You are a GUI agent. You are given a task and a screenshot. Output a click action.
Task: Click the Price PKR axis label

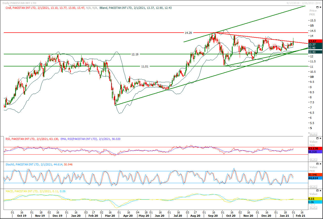tap(313, 12)
